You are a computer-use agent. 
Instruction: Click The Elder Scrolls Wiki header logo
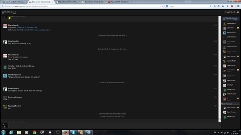[9, 12]
